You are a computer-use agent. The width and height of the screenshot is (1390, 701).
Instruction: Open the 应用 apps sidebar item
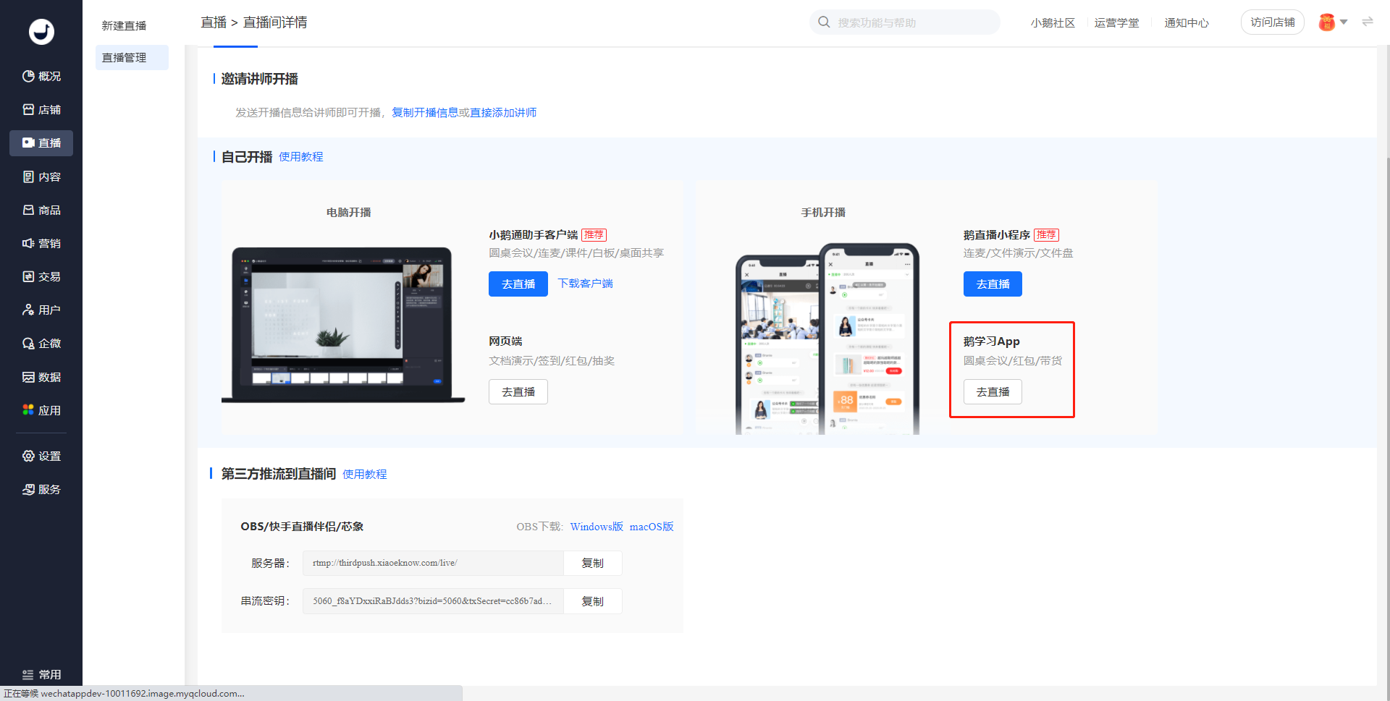(41, 410)
